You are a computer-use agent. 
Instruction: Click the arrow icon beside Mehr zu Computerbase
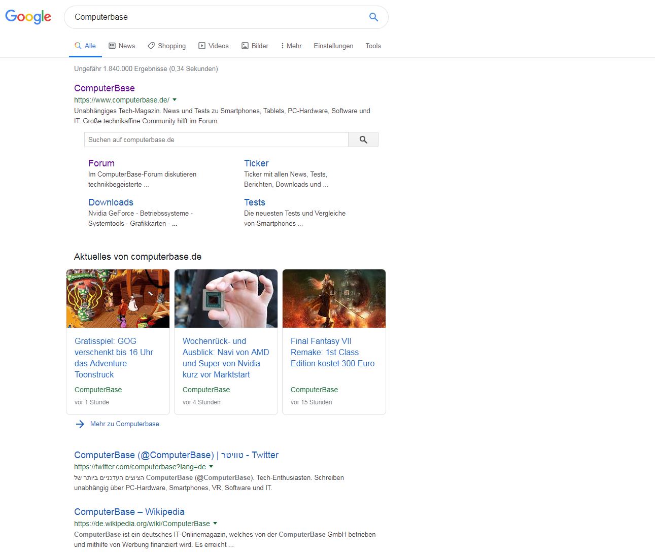(80, 424)
